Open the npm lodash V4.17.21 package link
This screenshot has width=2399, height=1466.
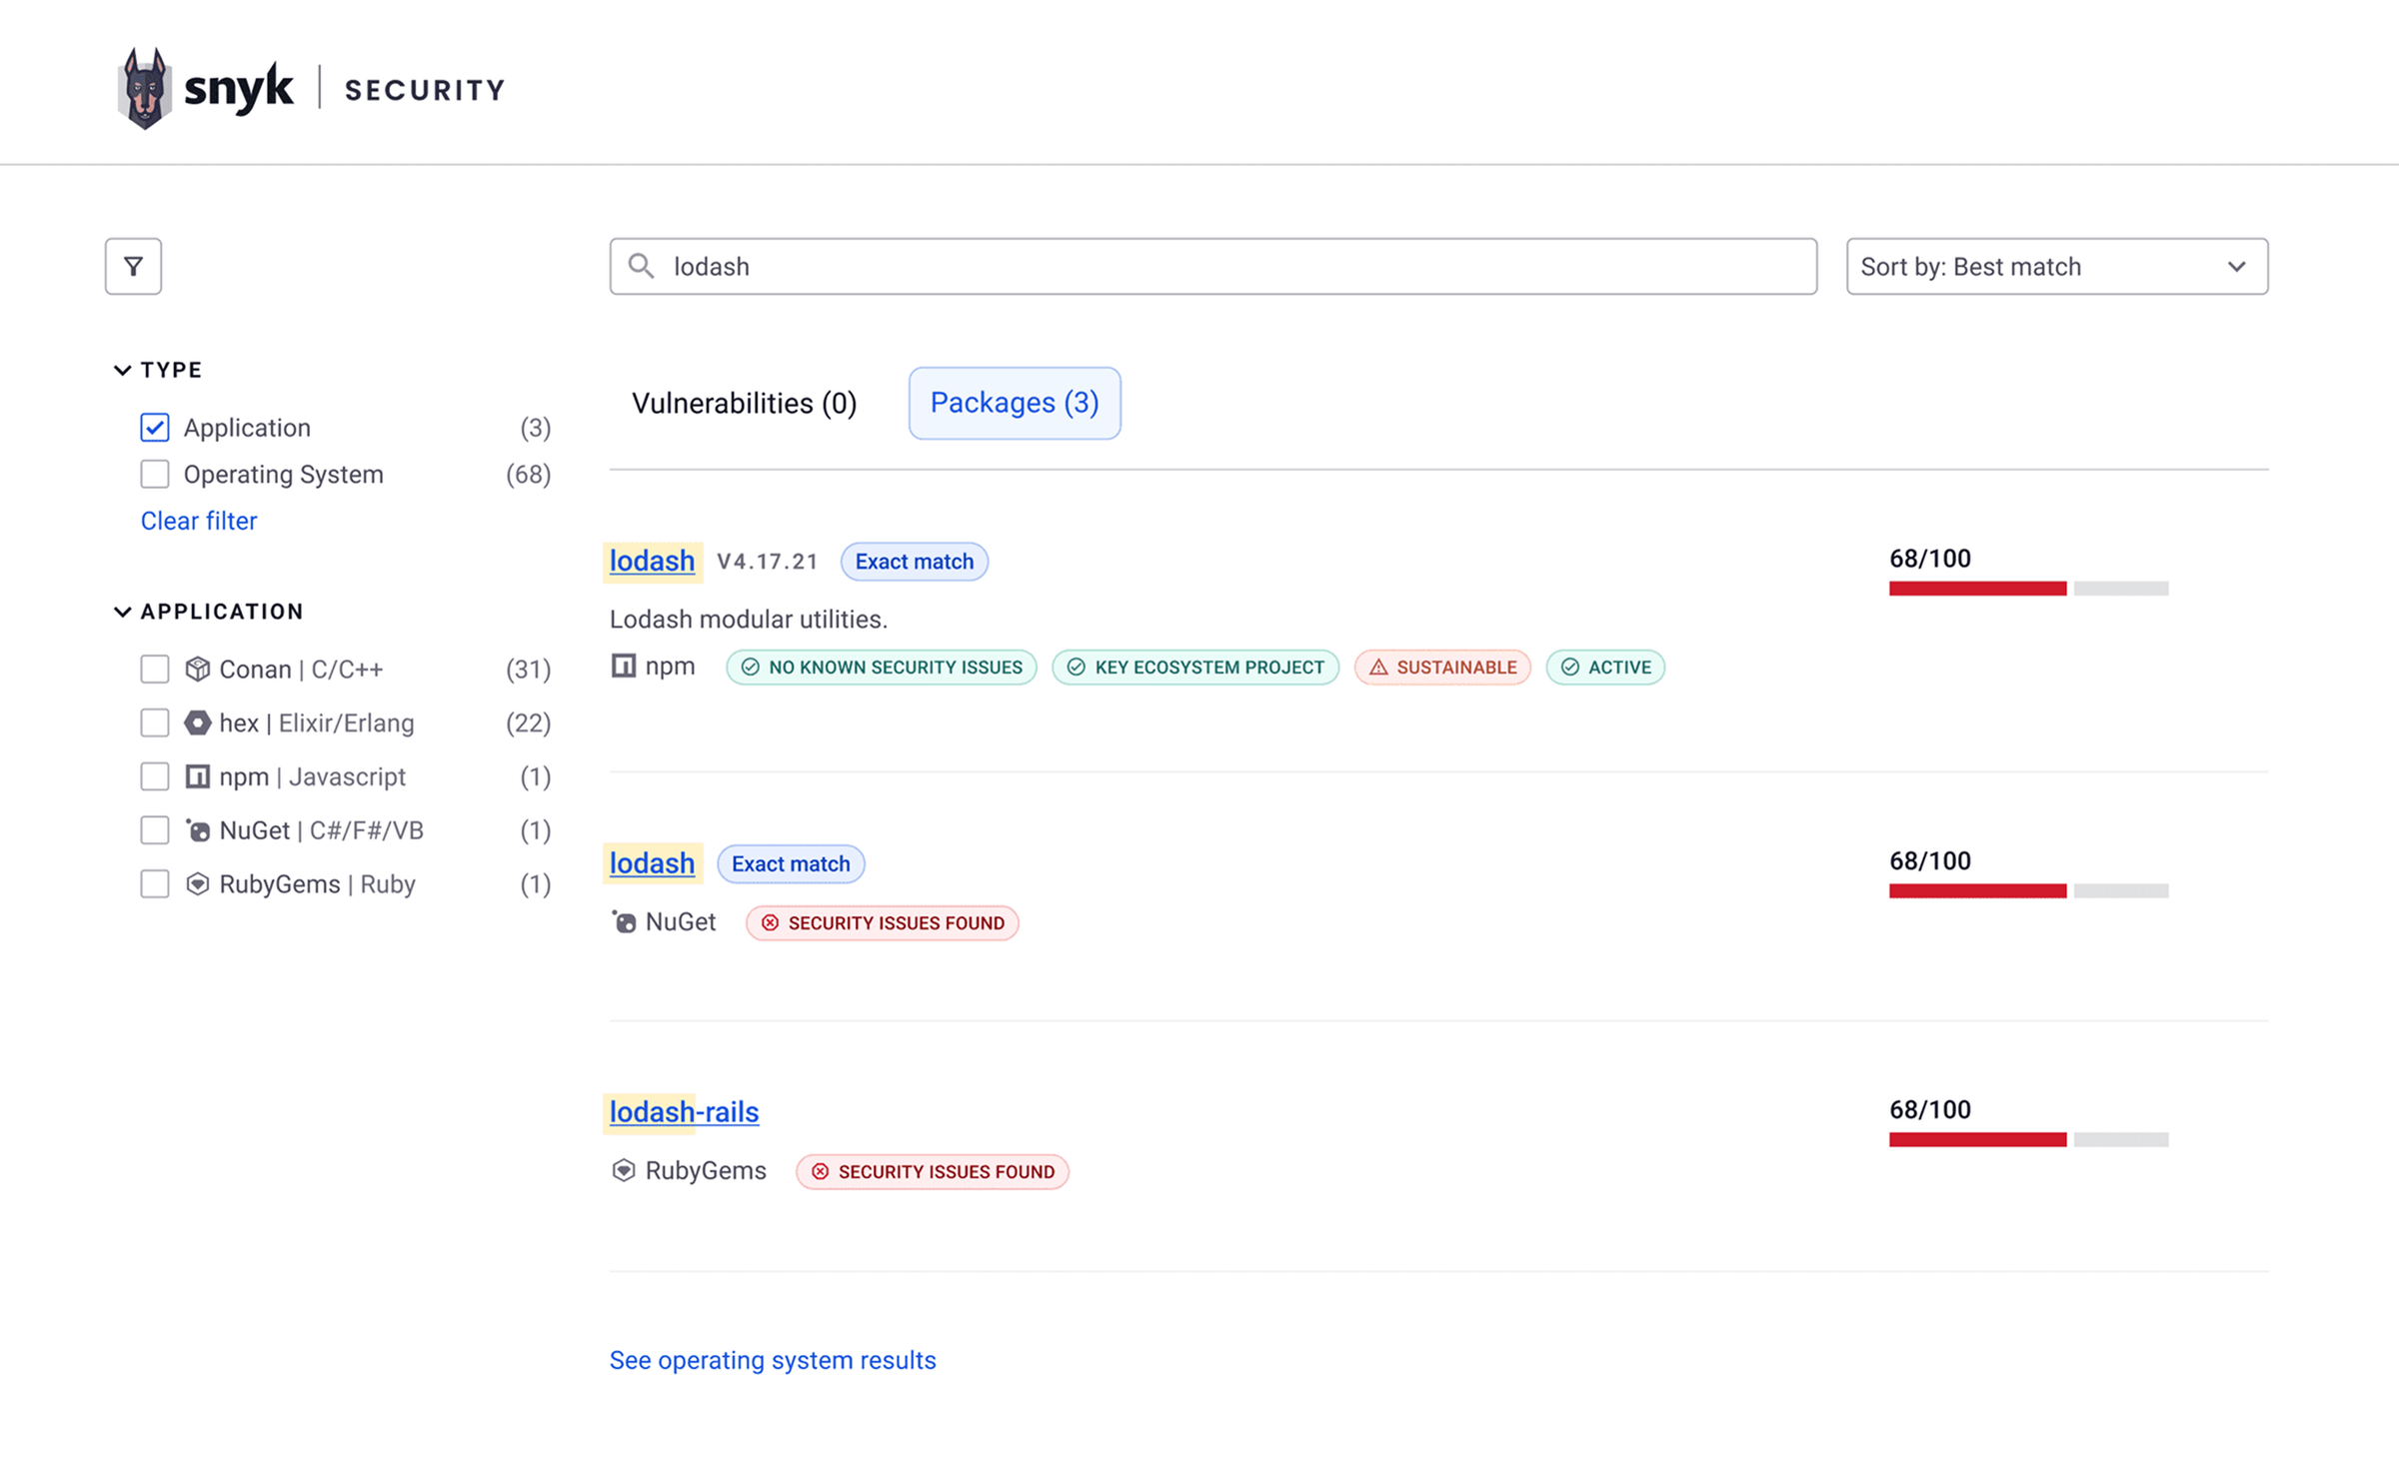[652, 561]
